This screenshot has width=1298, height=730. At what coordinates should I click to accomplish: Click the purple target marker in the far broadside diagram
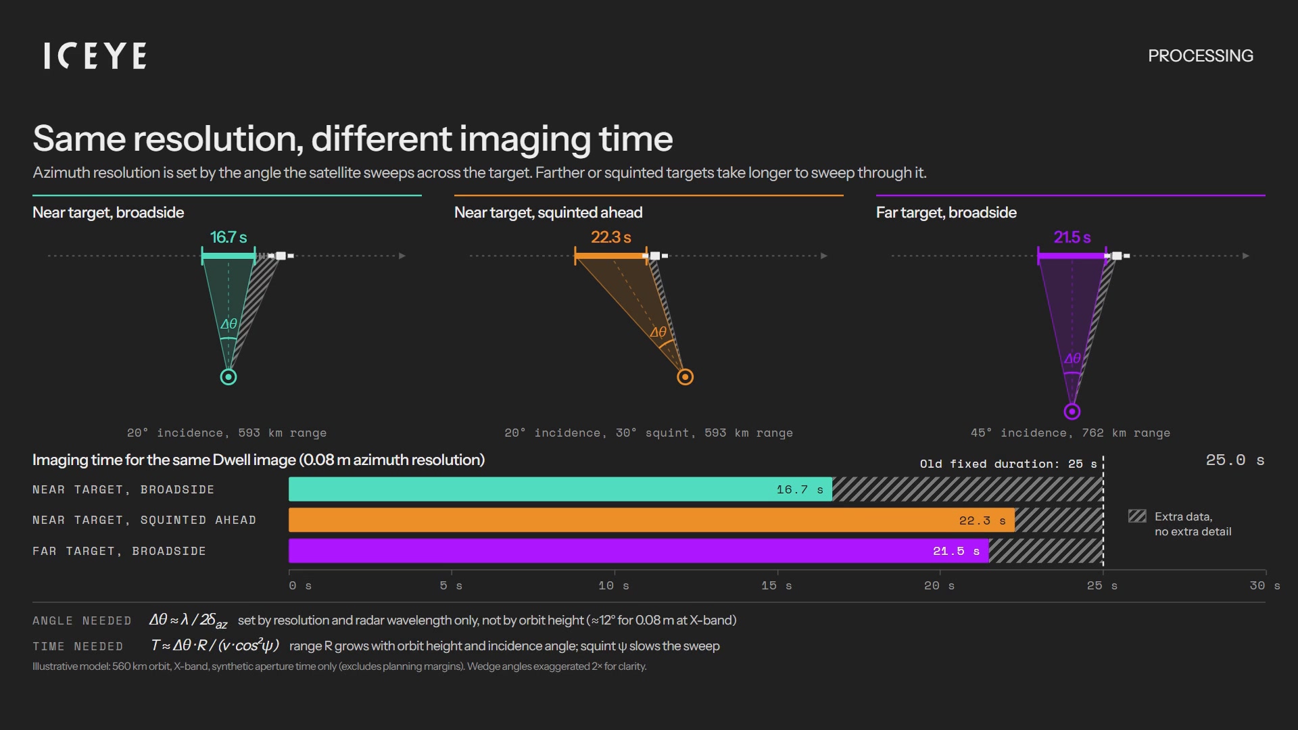(1072, 411)
